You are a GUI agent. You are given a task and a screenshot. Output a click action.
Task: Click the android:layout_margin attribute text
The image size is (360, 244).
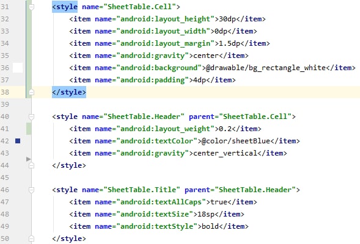pyautogui.click(x=165, y=43)
